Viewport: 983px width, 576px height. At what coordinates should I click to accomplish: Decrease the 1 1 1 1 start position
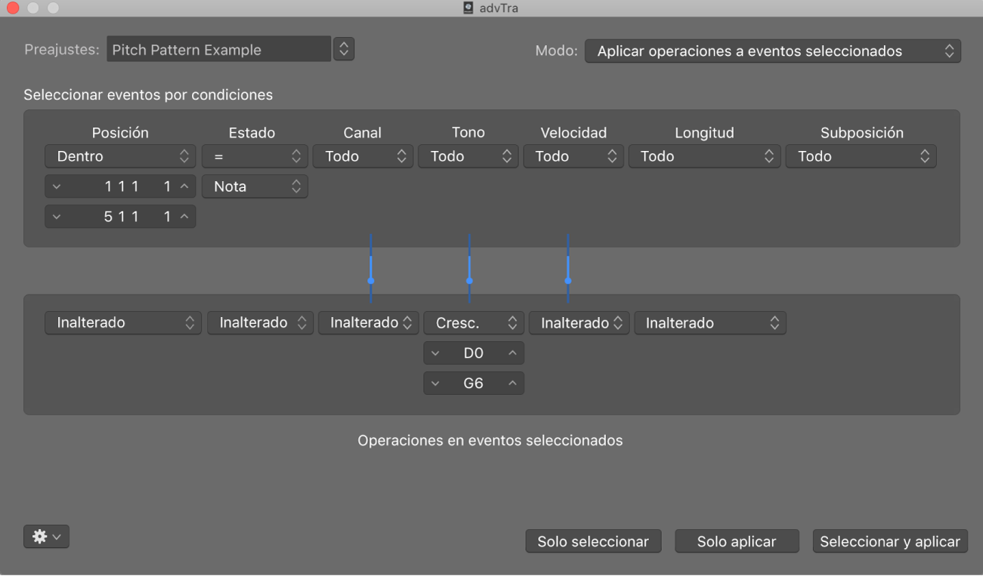(57, 186)
